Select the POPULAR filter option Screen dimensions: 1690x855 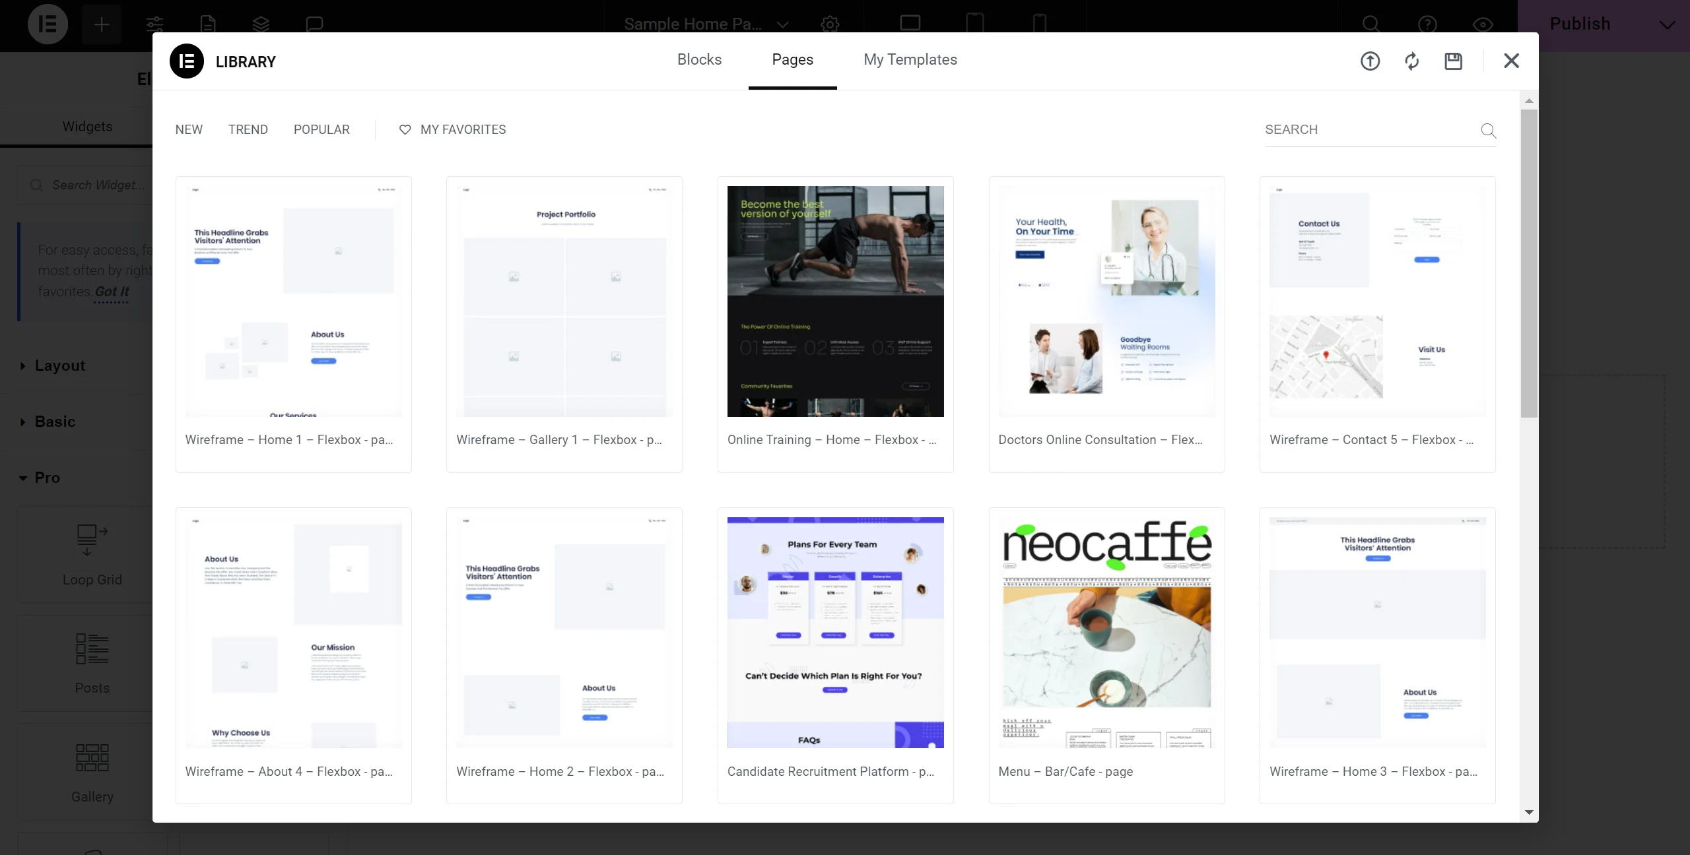click(x=321, y=130)
